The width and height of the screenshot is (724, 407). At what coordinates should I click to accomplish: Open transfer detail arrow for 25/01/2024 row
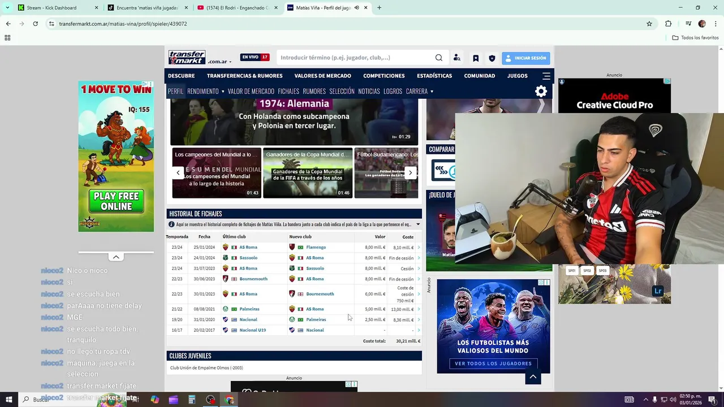coord(419,248)
